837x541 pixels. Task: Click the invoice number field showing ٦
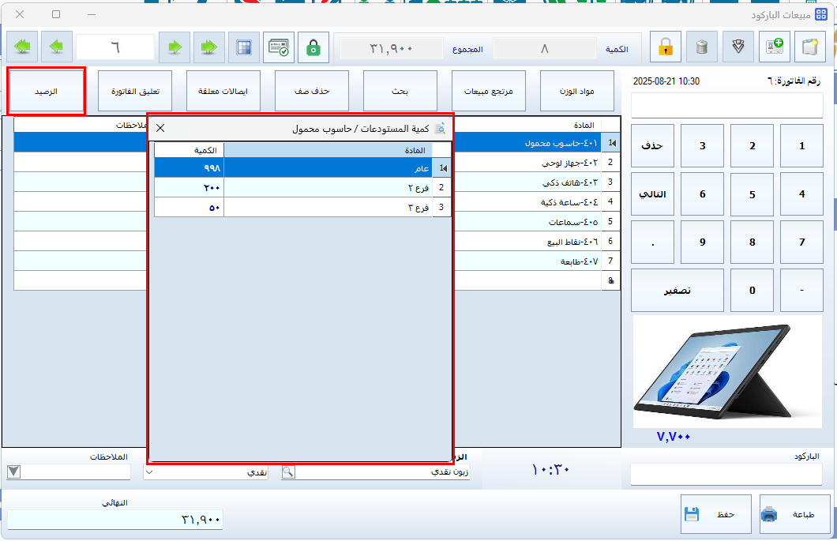pyautogui.click(x=115, y=47)
